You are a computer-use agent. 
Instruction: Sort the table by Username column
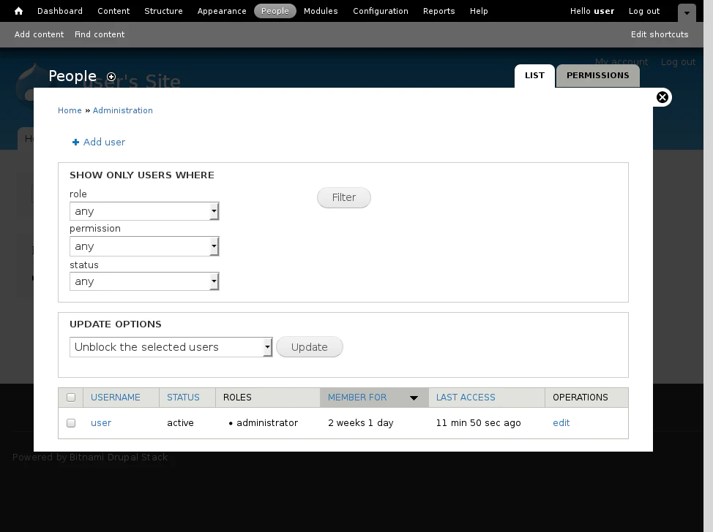coord(116,398)
